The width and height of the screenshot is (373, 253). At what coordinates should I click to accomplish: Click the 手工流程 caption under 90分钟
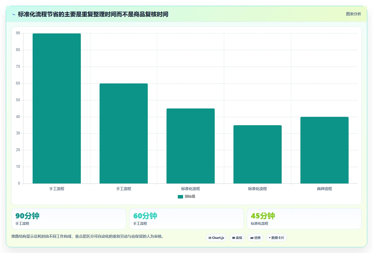[x=22, y=224]
